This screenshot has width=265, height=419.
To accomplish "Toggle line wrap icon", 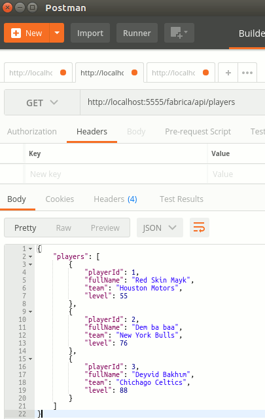I will pyautogui.click(x=200, y=228).
